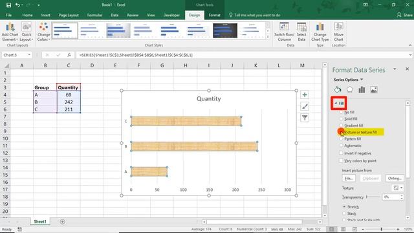Switch to the Format tab
The width and height of the screenshot is (414, 233).
pos(214,15)
